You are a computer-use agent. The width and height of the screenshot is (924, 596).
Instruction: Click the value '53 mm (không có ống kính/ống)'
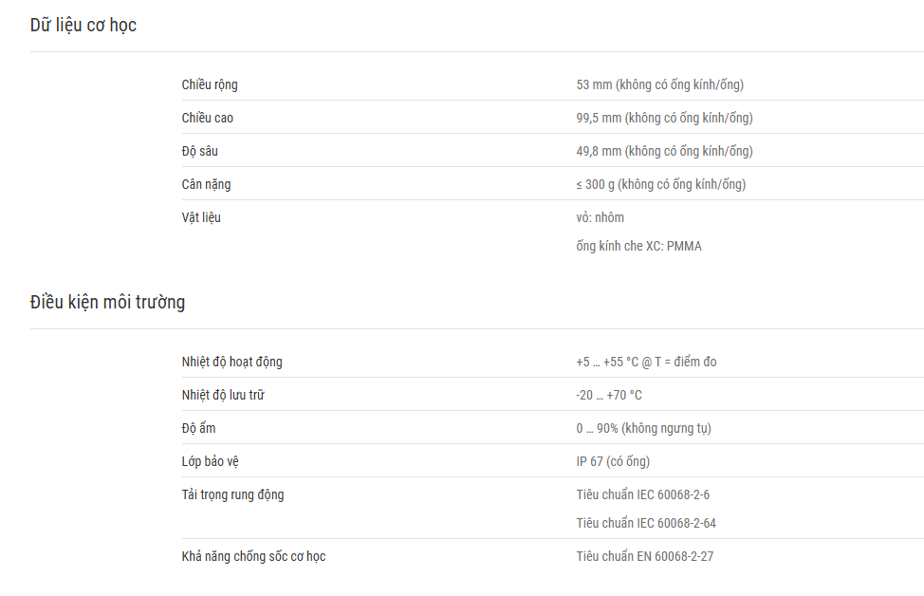[x=660, y=84]
